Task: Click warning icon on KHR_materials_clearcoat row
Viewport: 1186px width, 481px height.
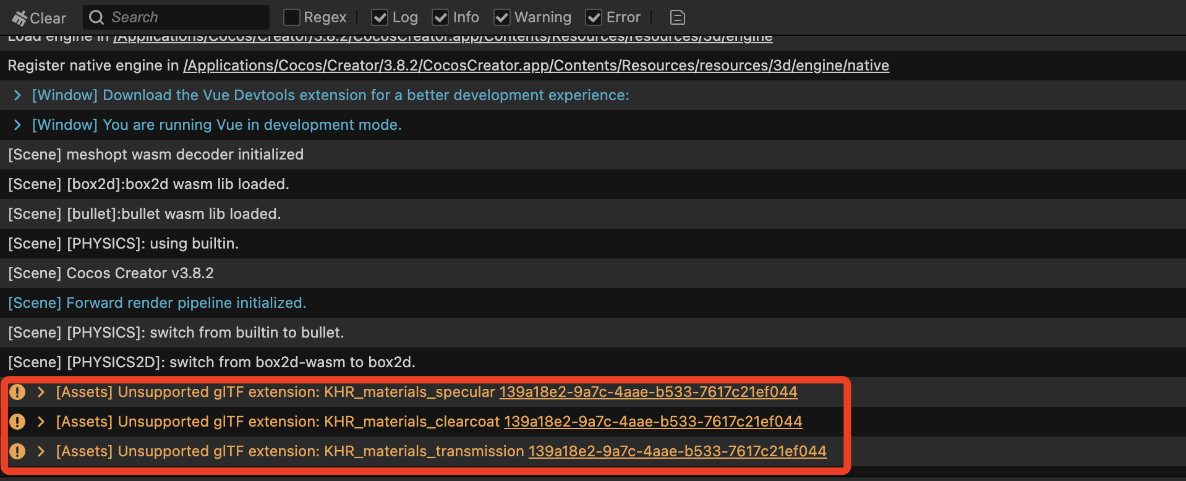Action: (x=17, y=422)
